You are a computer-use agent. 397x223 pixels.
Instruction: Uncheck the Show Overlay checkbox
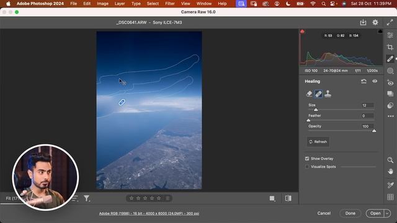click(x=307, y=159)
